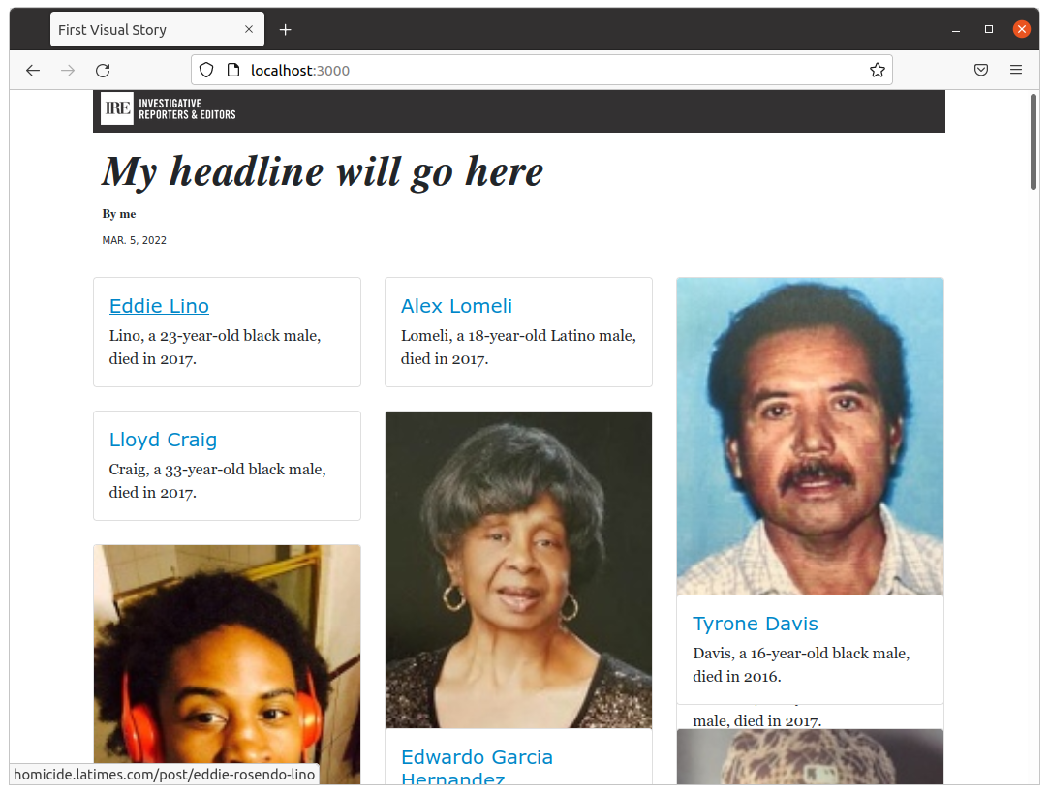Open the tracking protection shield icon
The image size is (1049, 794).
(x=206, y=71)
